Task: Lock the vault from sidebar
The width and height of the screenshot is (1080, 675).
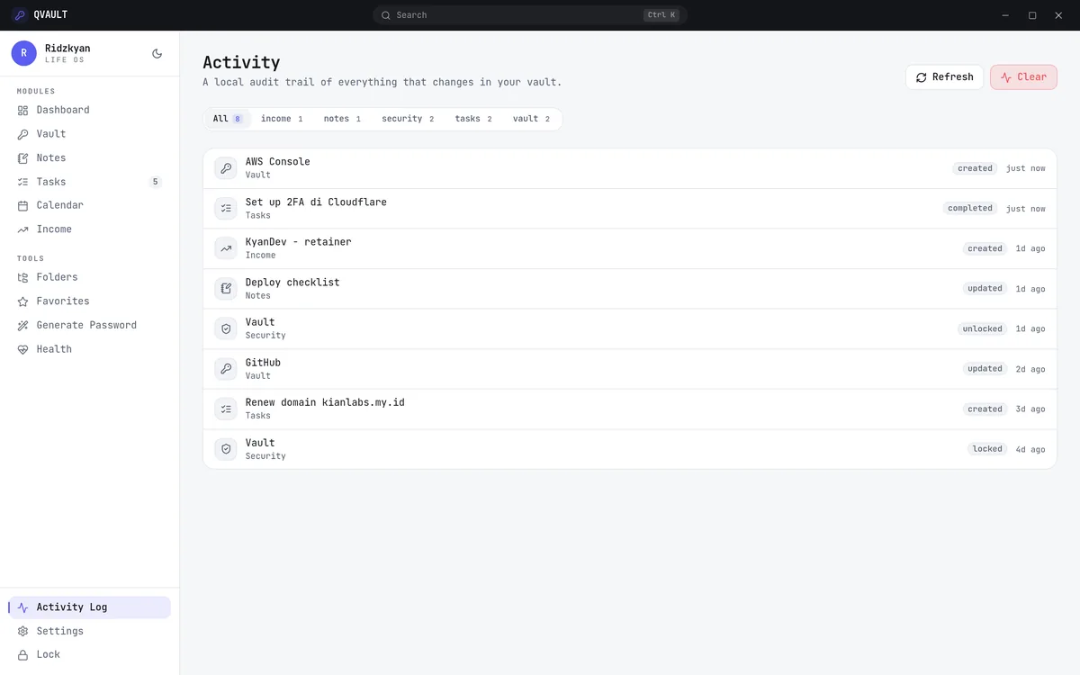Action: coord(90,654)
